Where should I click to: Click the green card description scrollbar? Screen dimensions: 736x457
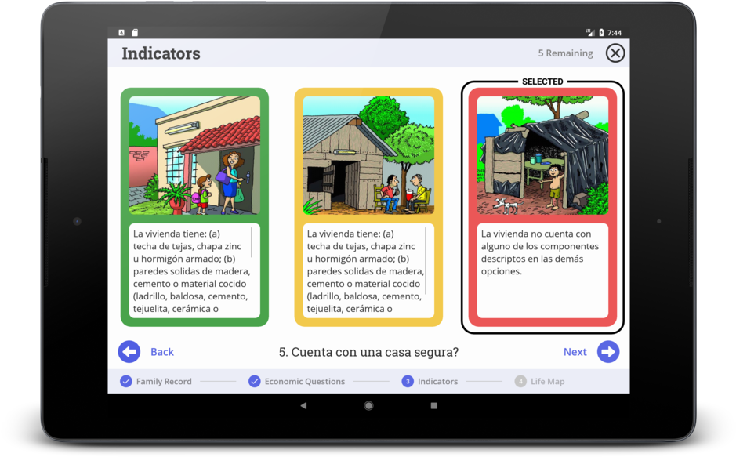point(252,243)
